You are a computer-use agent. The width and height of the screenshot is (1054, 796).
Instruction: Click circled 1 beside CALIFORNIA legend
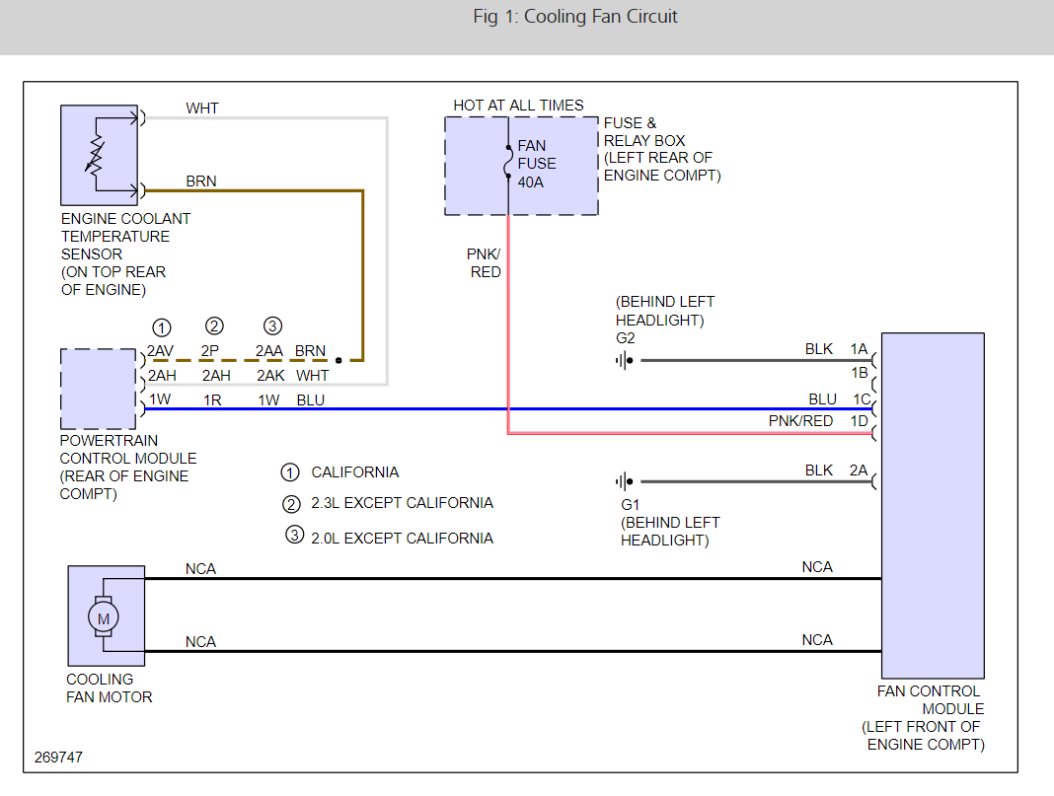tap(290, 472)
